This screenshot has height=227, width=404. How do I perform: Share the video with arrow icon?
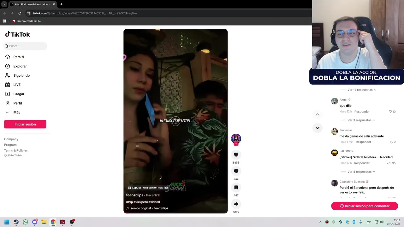[236, 204]
